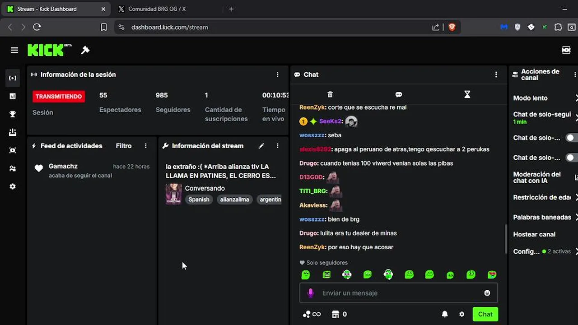Select the chat bubble view icon
Viewport: 578px width, 325px height.
coord(399,94)
